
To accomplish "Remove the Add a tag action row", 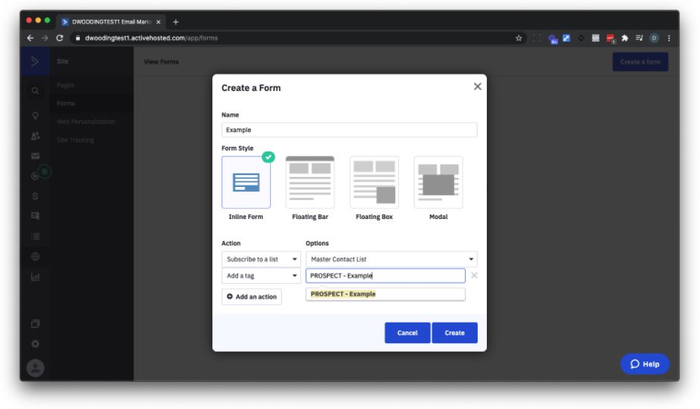I will coord(474,276).
